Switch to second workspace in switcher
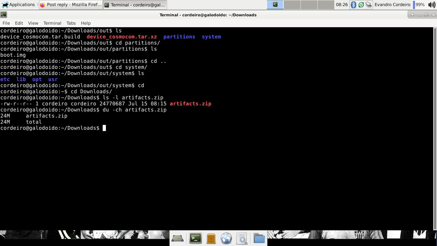The width and height of the screenshot is (437, 246). pos(292,5)
